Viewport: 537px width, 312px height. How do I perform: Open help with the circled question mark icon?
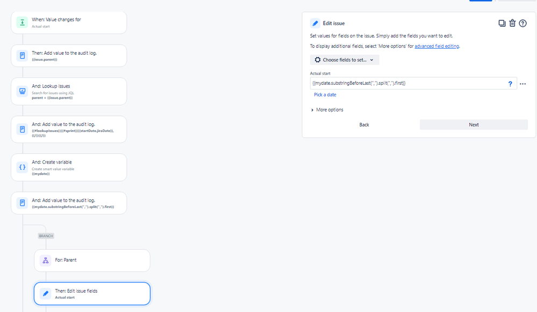[522, 23]
